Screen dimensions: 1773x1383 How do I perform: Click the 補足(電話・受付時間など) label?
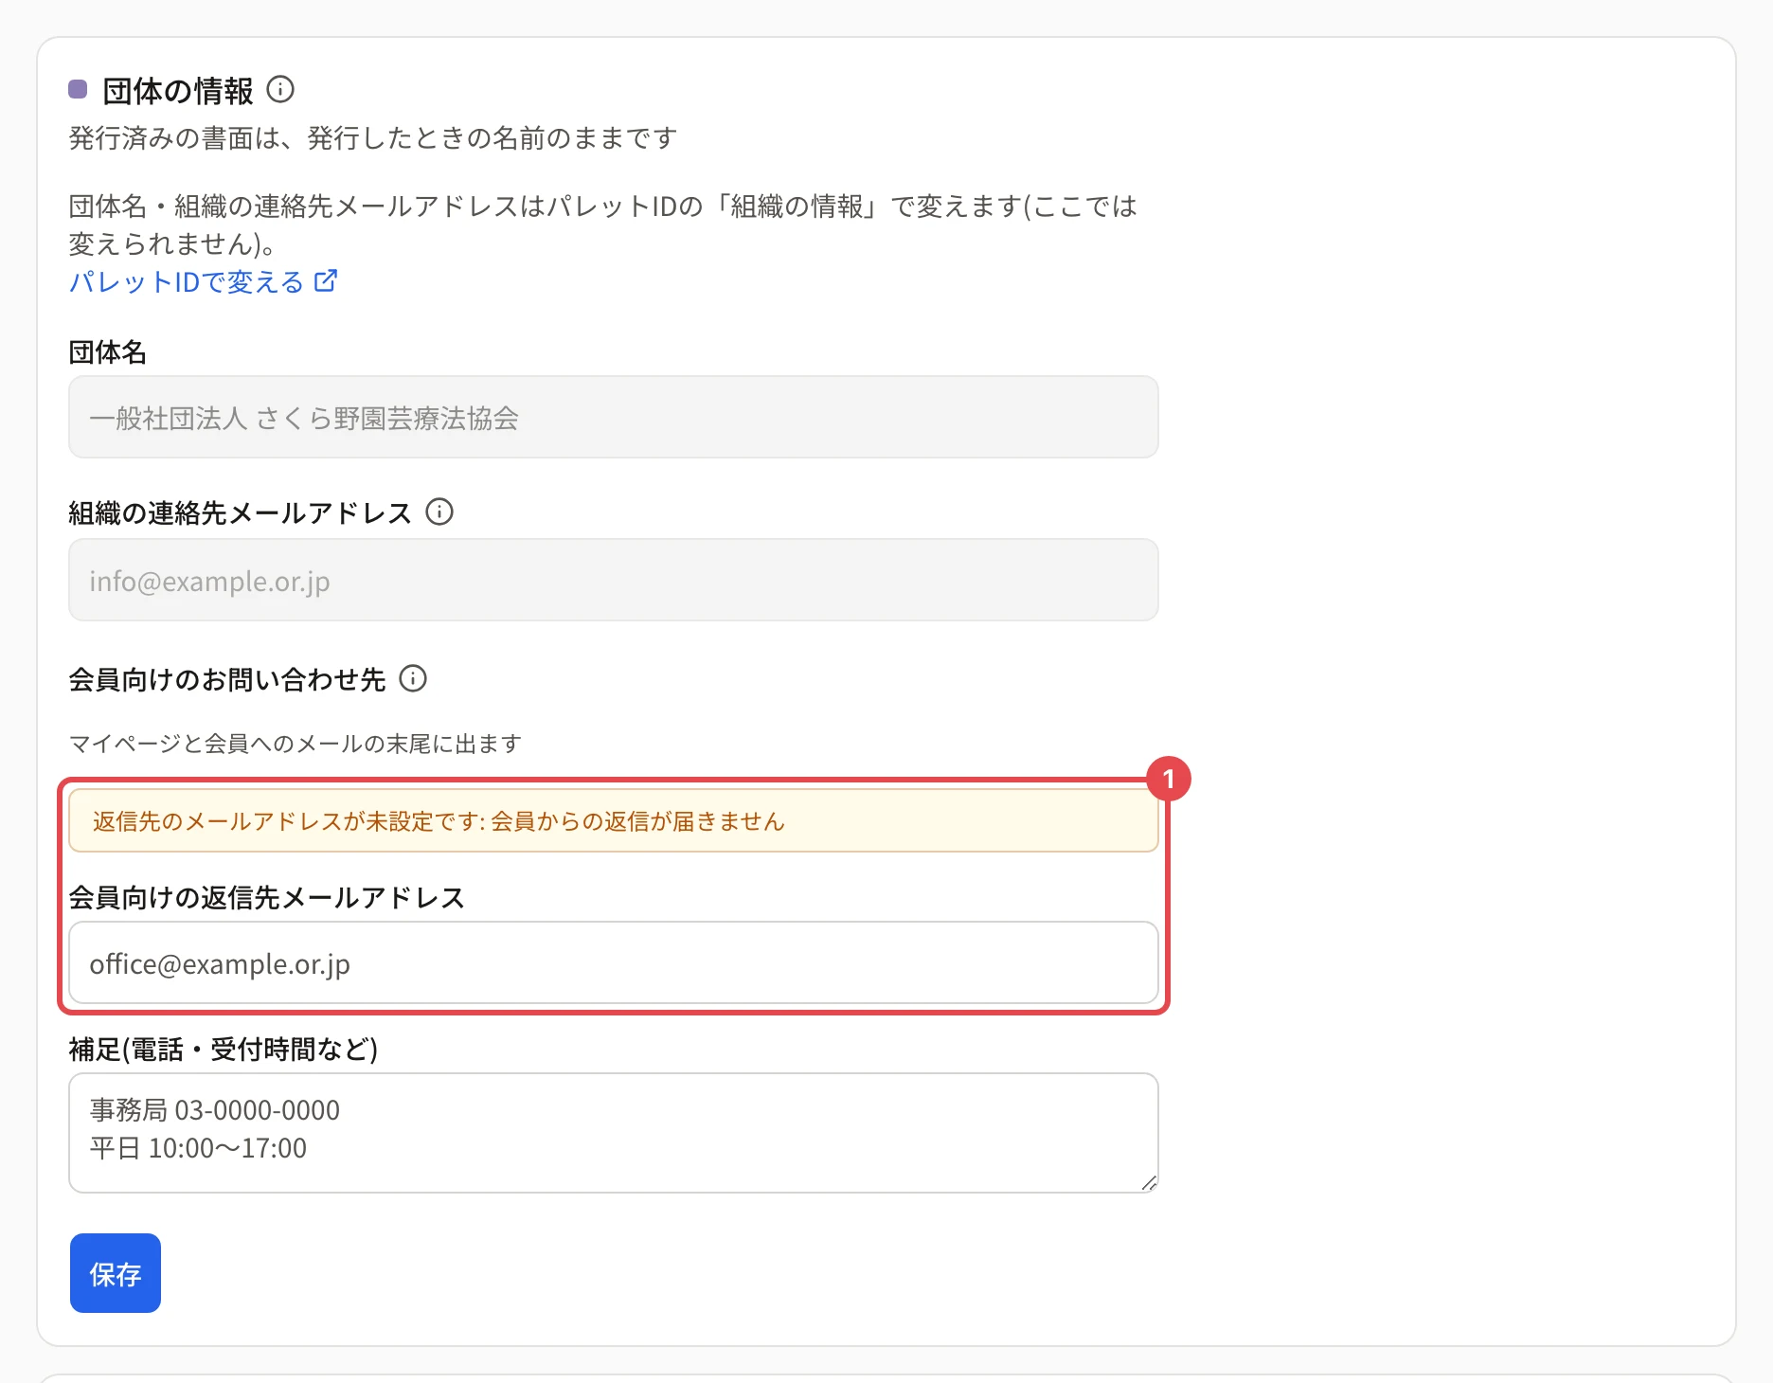224,1049
